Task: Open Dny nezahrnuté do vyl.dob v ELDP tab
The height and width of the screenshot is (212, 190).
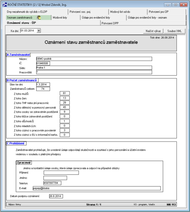Action: point(37,12)
